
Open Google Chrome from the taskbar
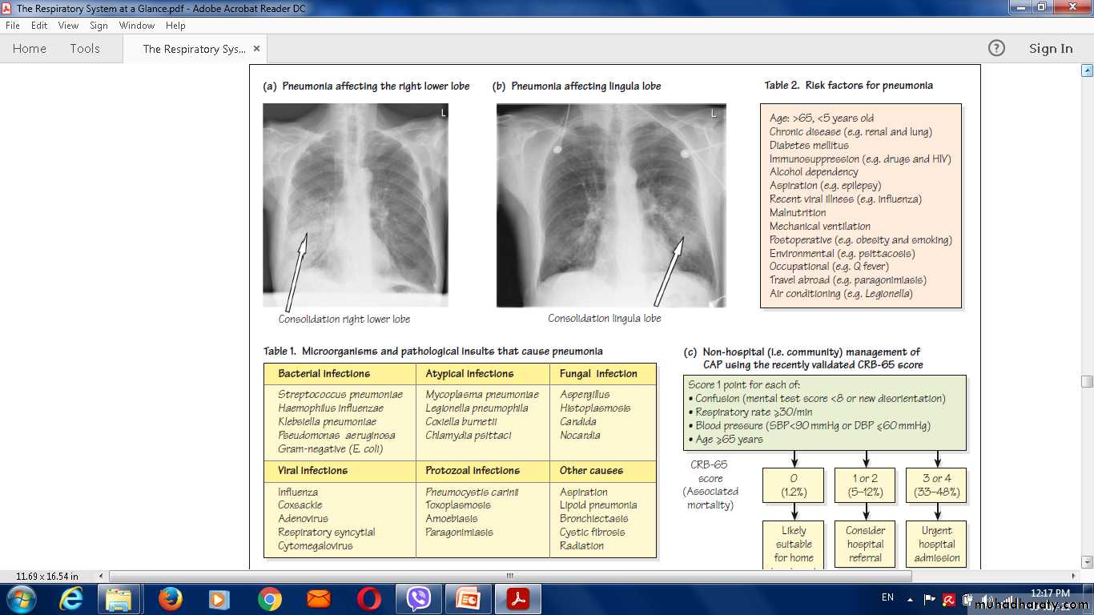point(269,598)
